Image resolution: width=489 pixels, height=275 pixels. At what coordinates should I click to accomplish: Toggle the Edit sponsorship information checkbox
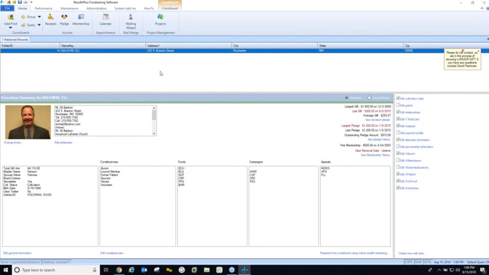click(x=398, y=146)
